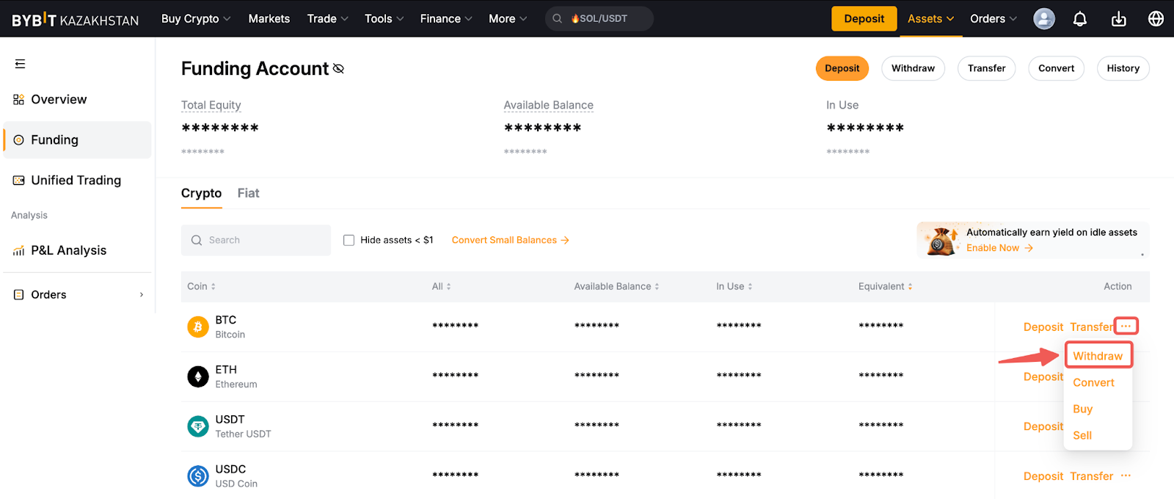Image resolution: width=1174 pixels, height=499 pixels.
Task: Check Hide assets under $1 box
Action: coord(349,240)
